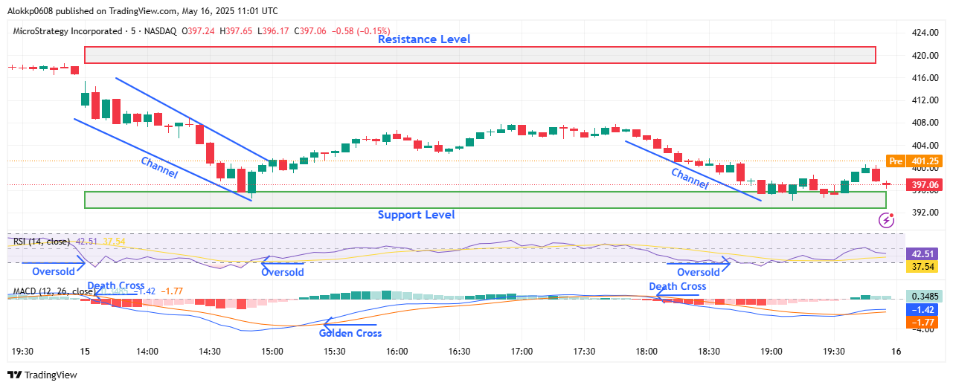Click the 18:00 time axis label
Image resolution: width=953 pixels, height=388 pixels.
click(x=647, y=352)
